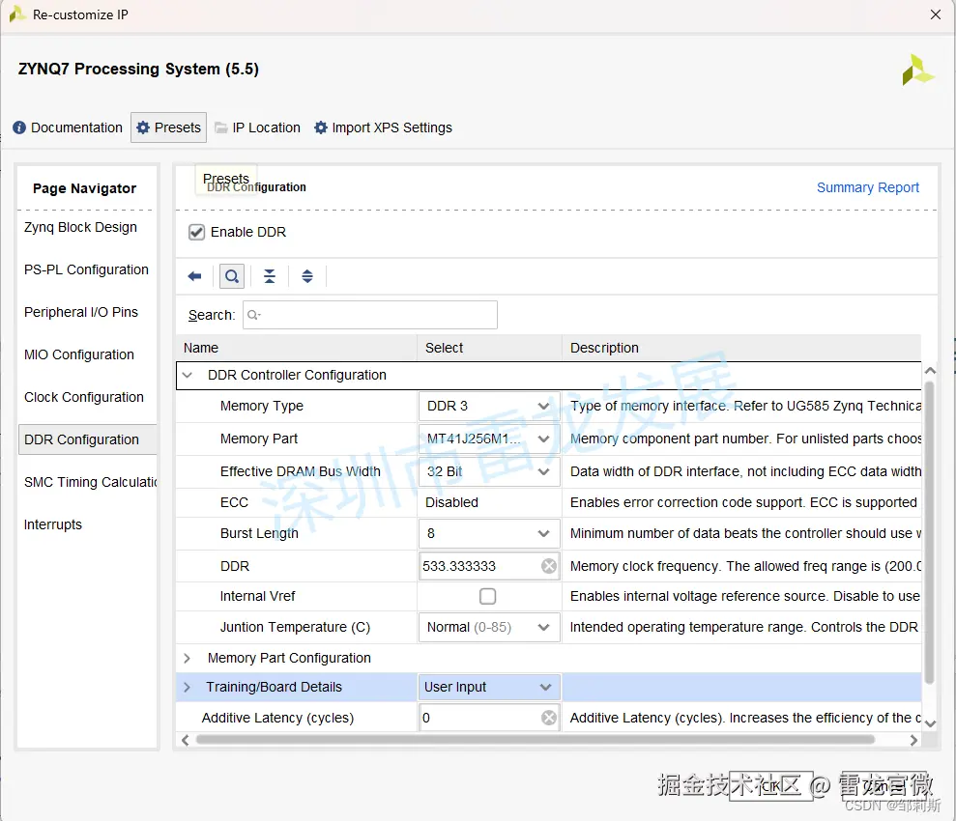Clear the DDR frequency value with X icon
The width and height of the screenshot is (956, 821).
point(549,566)
